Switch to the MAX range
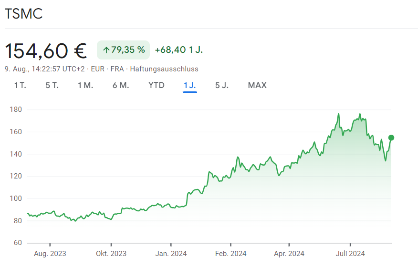The width and height of the screenshot is (418, 267). [257, 85]
